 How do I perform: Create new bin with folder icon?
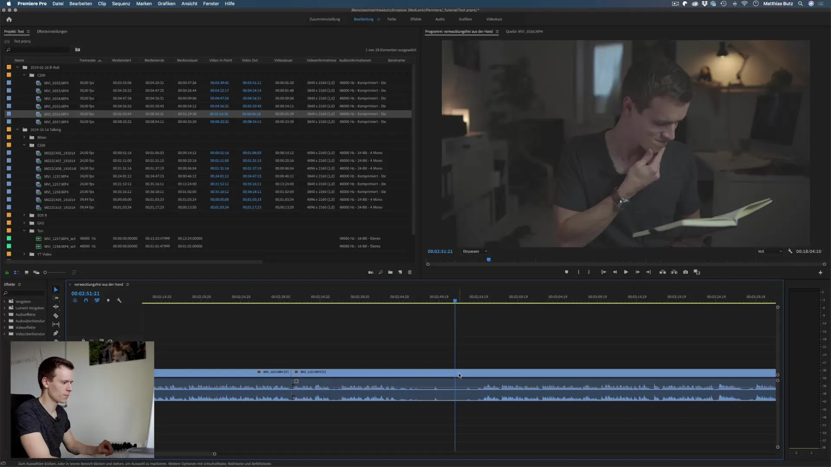tap(390, 272)
